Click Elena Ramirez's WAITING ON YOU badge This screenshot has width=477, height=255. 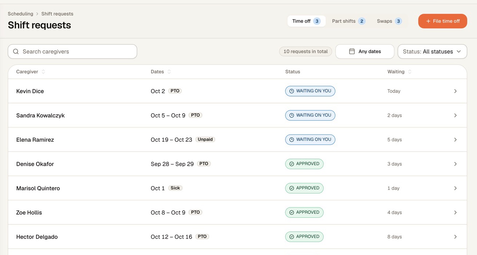point(310,140)
